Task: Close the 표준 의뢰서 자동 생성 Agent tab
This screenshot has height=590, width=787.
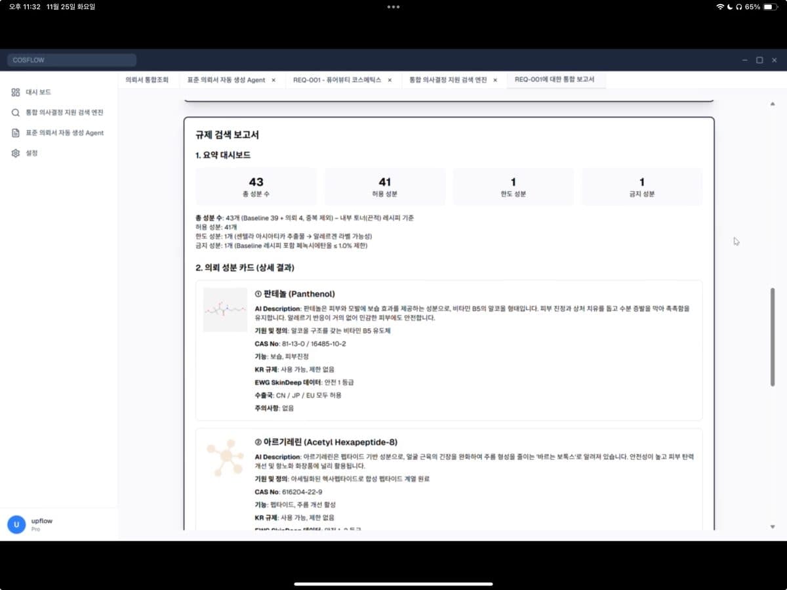Action: (273, 80)
